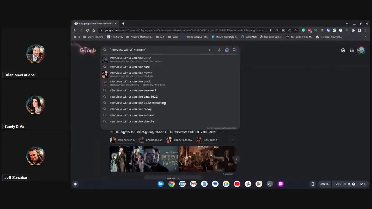Select suggestion interview with a vampire 2022
Screen dimensions: 372x209
(x=170, y=60)
